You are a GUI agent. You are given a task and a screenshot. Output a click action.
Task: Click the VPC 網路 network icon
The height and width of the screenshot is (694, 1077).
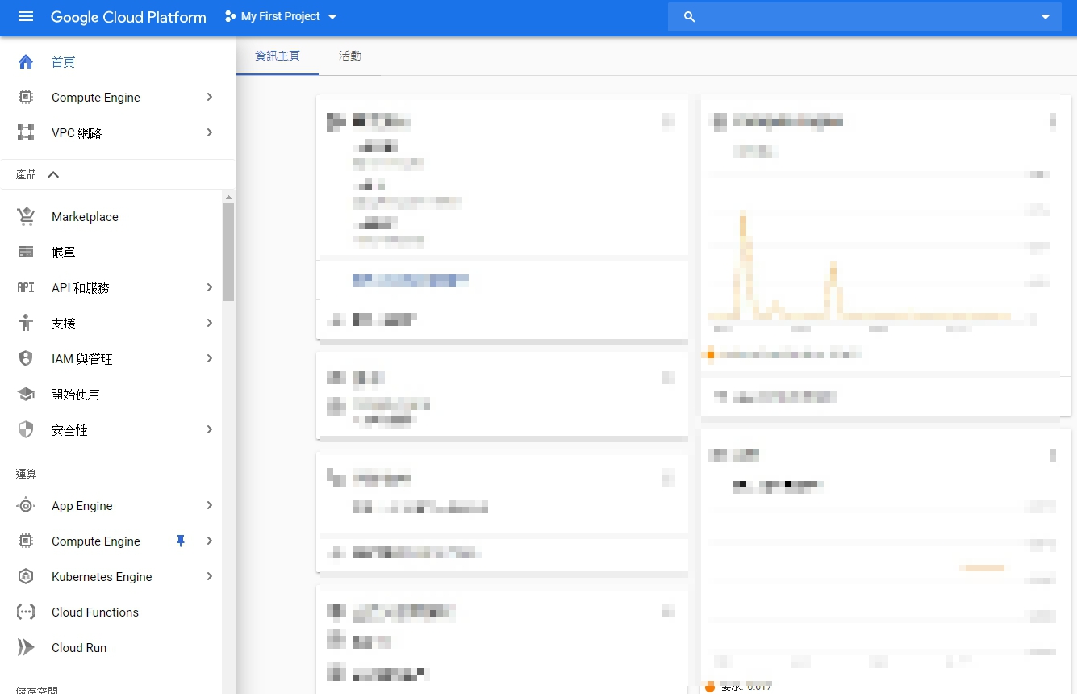click(x=26, y=133)
